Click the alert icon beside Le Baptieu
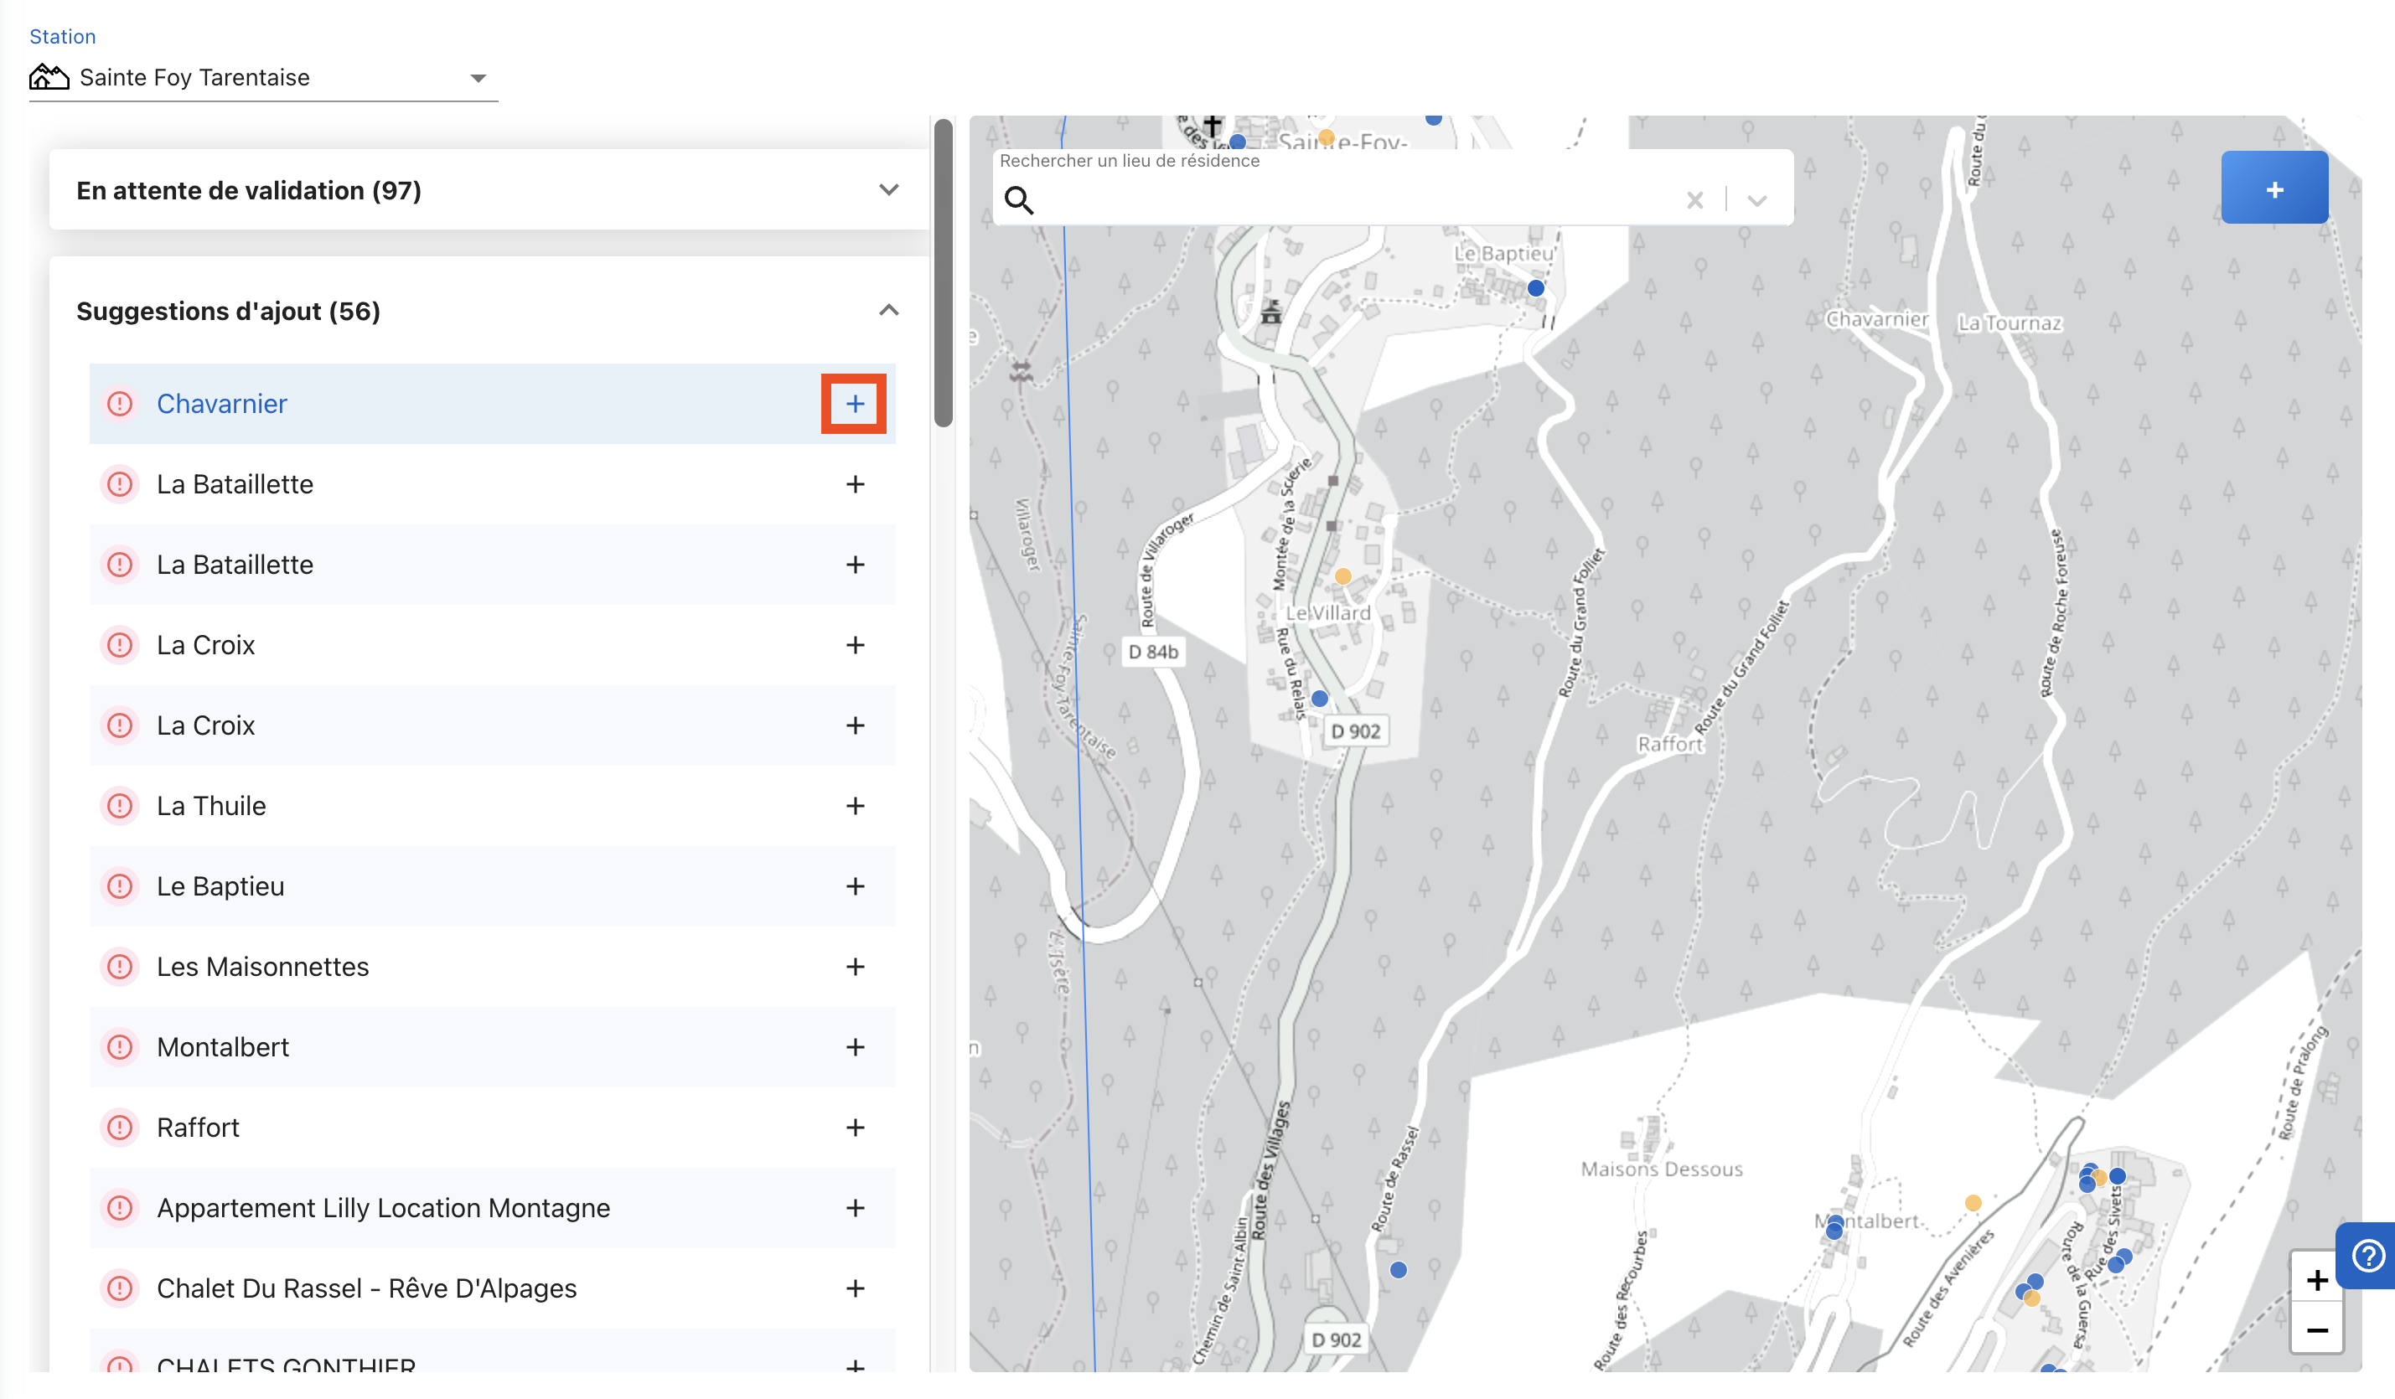2395x1399 pixels. [120, 886]
